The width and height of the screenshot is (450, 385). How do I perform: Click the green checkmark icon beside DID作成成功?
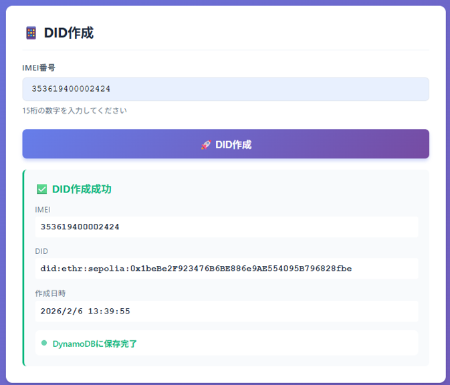pyautogui.click(x=42, y=189)
